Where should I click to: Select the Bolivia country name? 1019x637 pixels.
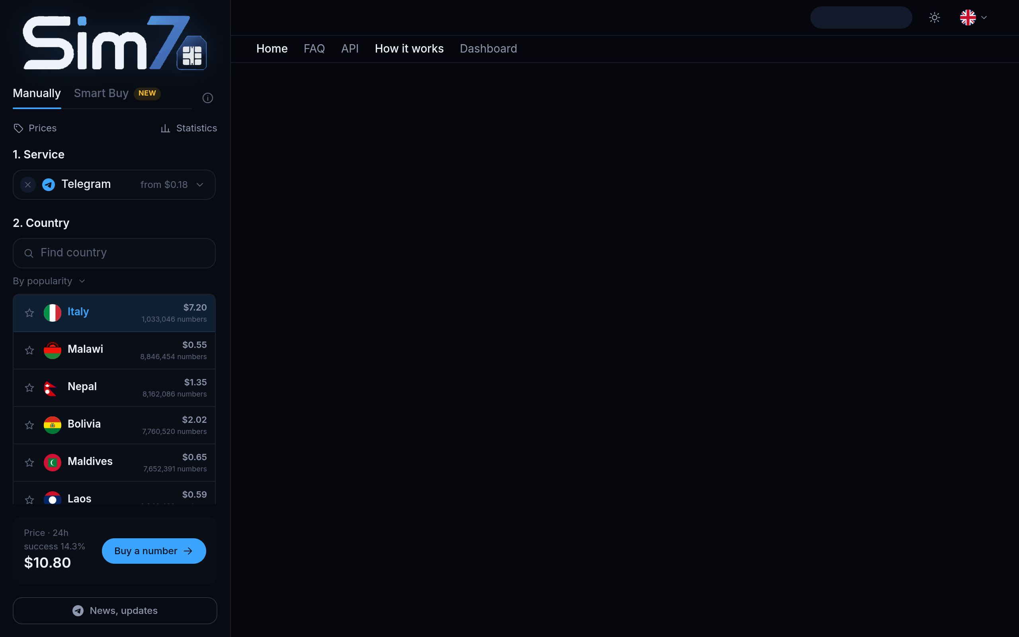(x=84, y=424)
